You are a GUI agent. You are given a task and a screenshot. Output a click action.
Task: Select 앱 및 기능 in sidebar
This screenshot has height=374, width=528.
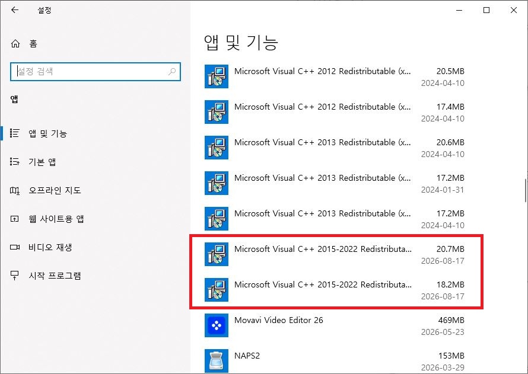(48, 133)
